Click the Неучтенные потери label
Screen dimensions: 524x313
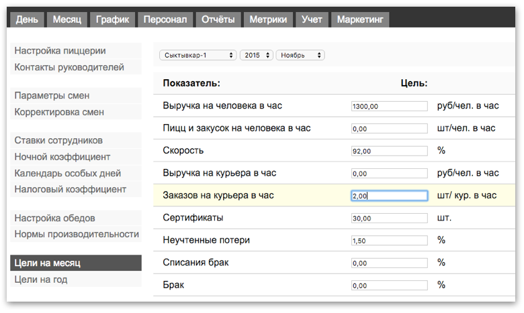[206, 240]
